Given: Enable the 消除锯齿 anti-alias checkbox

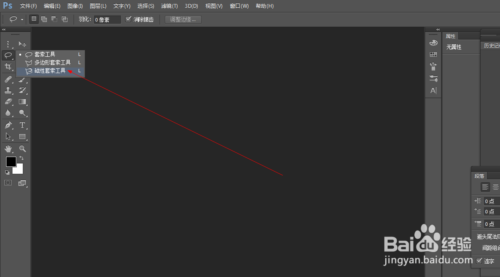Looking at the screenshot, I should 129,19.
